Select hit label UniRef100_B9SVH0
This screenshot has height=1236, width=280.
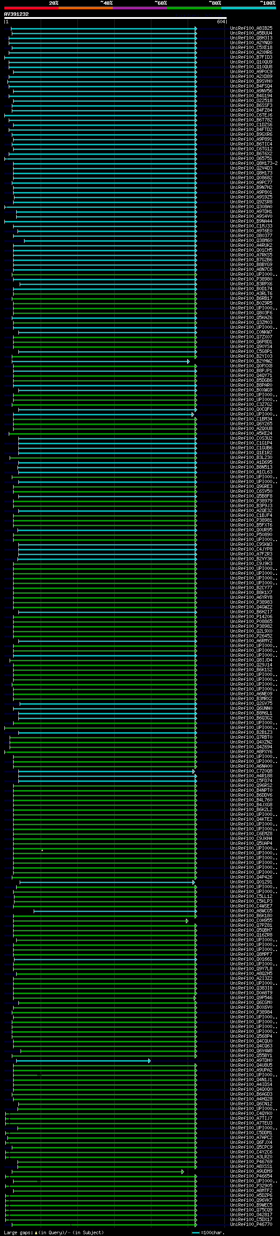click(251, 81)
